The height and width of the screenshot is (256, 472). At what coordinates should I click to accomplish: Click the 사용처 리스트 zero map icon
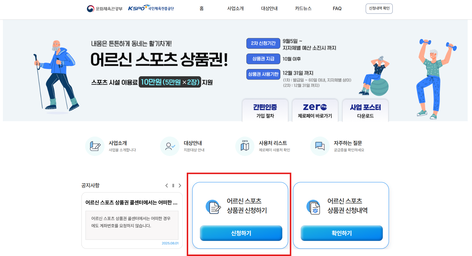(245, 146)
